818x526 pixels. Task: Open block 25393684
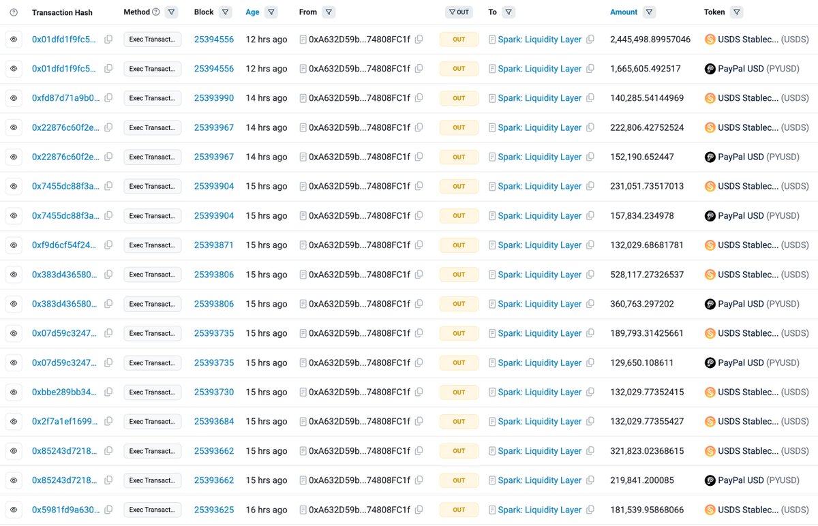pos(214,422)
